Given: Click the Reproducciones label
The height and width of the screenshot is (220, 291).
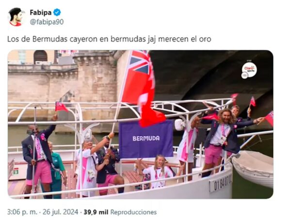Looking at the screenshot, I should (x=133, y=212).
